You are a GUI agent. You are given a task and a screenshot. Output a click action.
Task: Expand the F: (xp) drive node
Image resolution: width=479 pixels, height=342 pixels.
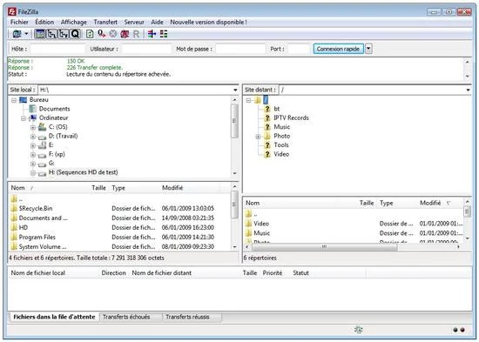[x=33, y=155]
